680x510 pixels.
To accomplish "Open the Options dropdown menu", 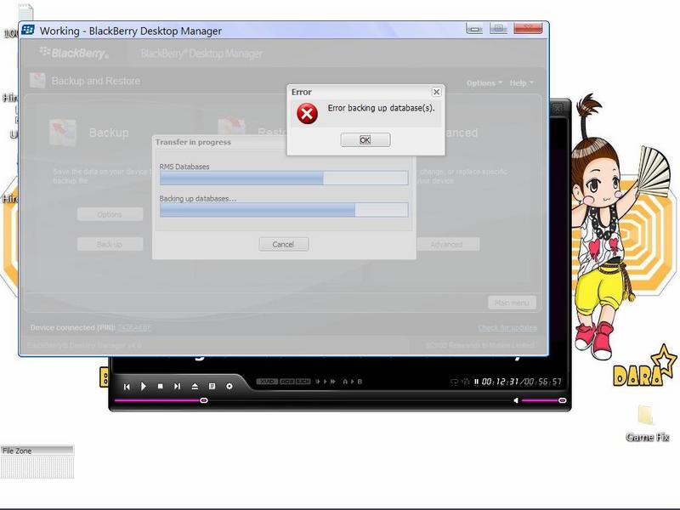I will pos(484,83).
